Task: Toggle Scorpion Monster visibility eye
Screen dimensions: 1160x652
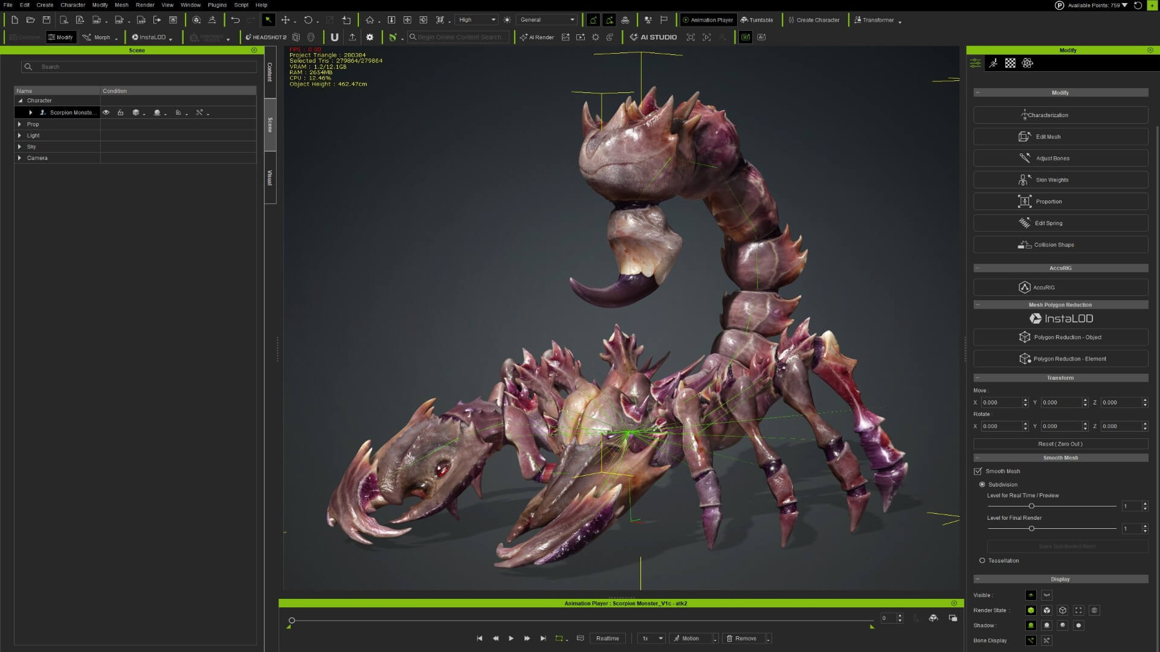Action: pyautogui.click(x=106, y=113)
